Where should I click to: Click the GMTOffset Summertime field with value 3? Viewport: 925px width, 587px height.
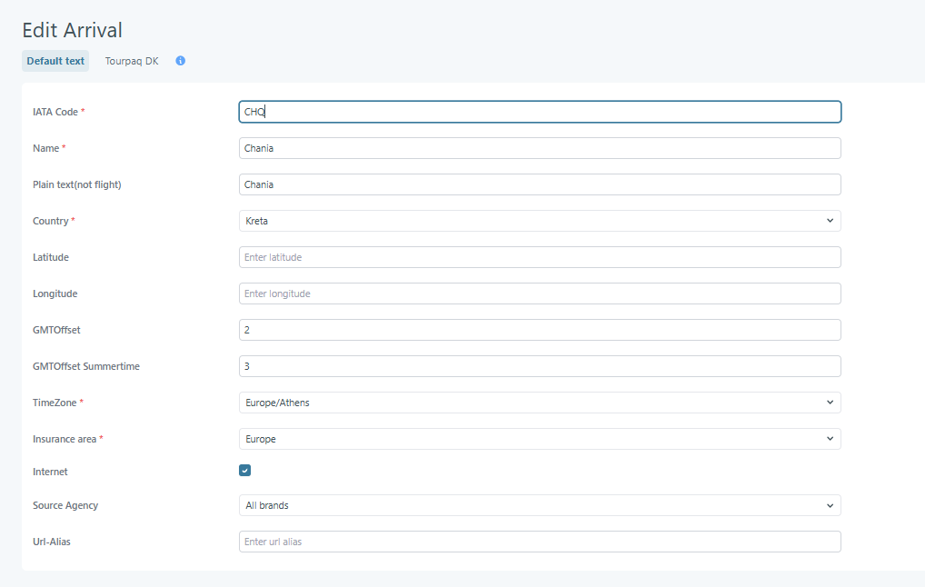tap(539, 366)
